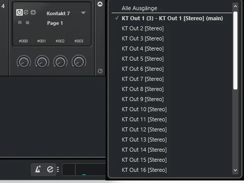Toggle the Write automation W button
The width and height of the screenshot is (244, 183).
[x=27, y=23]
